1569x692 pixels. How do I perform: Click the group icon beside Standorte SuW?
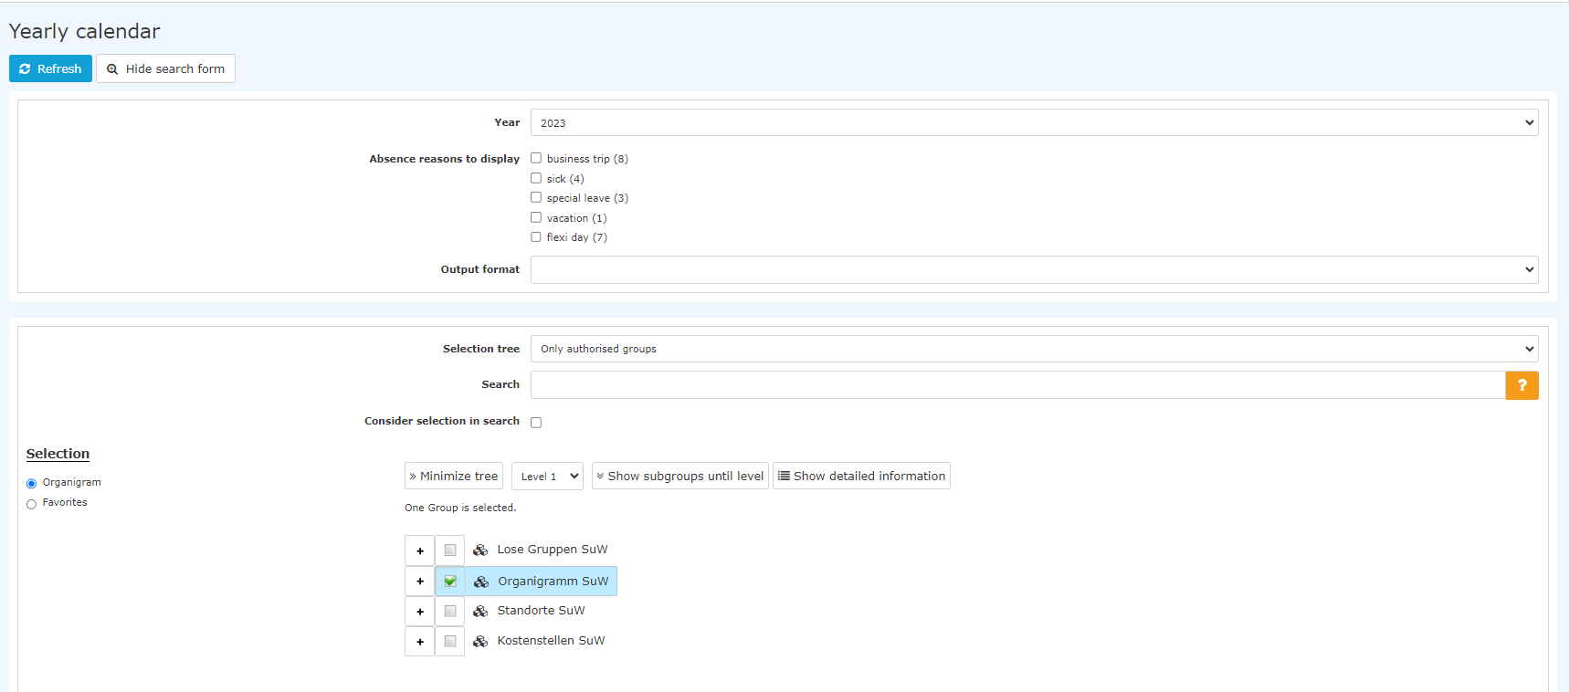click(480, 611)
